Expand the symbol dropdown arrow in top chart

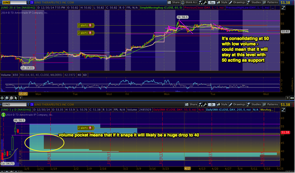point(28,2)
